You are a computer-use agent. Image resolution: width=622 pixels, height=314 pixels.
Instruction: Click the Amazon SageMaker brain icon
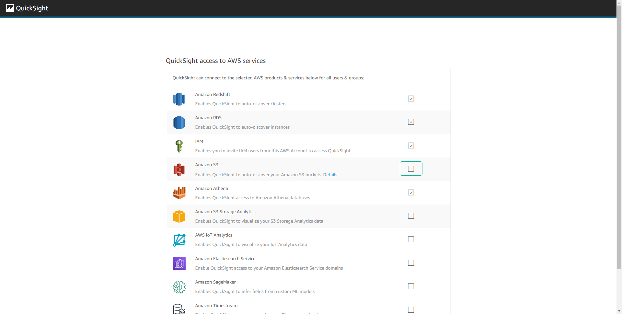coord(179,287)
